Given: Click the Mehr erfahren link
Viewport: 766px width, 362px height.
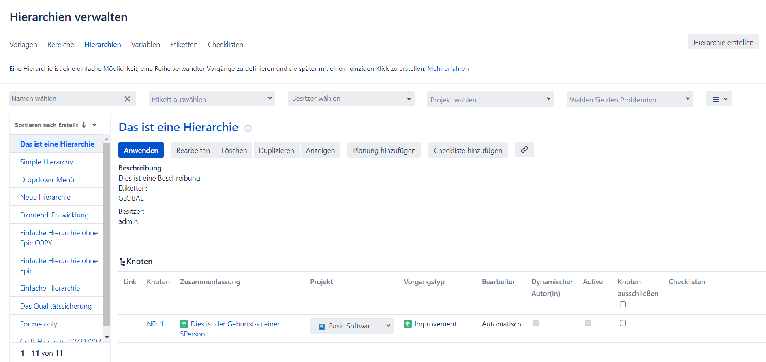Looking at the screenshot, I should coord(448,69).
